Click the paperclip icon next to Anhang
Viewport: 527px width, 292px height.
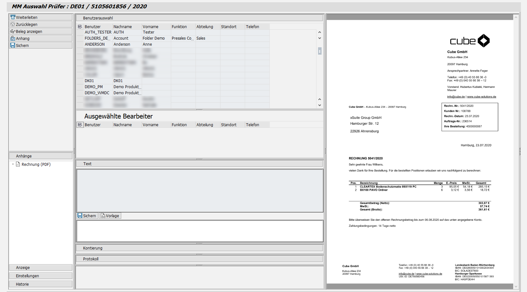[x=13, y=38]
